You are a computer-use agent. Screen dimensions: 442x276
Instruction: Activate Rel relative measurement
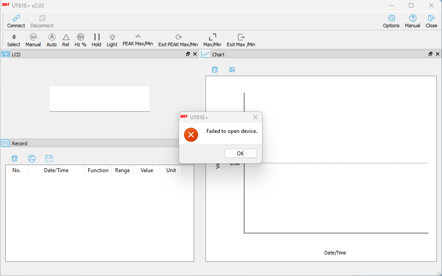(x=66, y=37)
